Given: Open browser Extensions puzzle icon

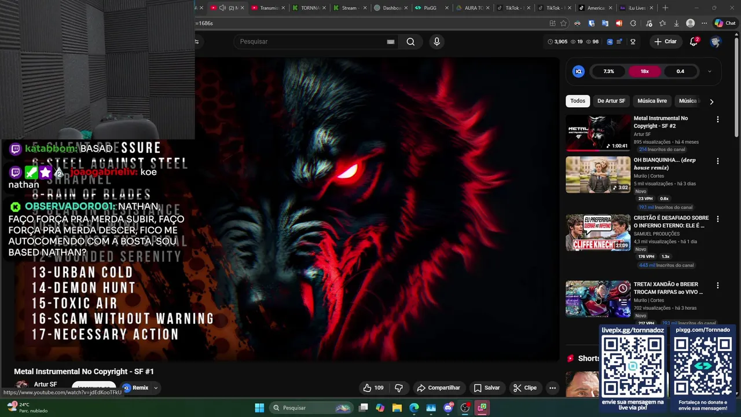Looking at the screenshot, I should point(633,23).
